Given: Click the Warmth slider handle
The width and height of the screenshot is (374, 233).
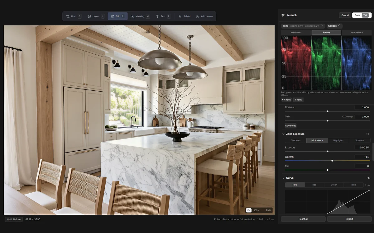Looking at the screenshot, I should 332,161.
